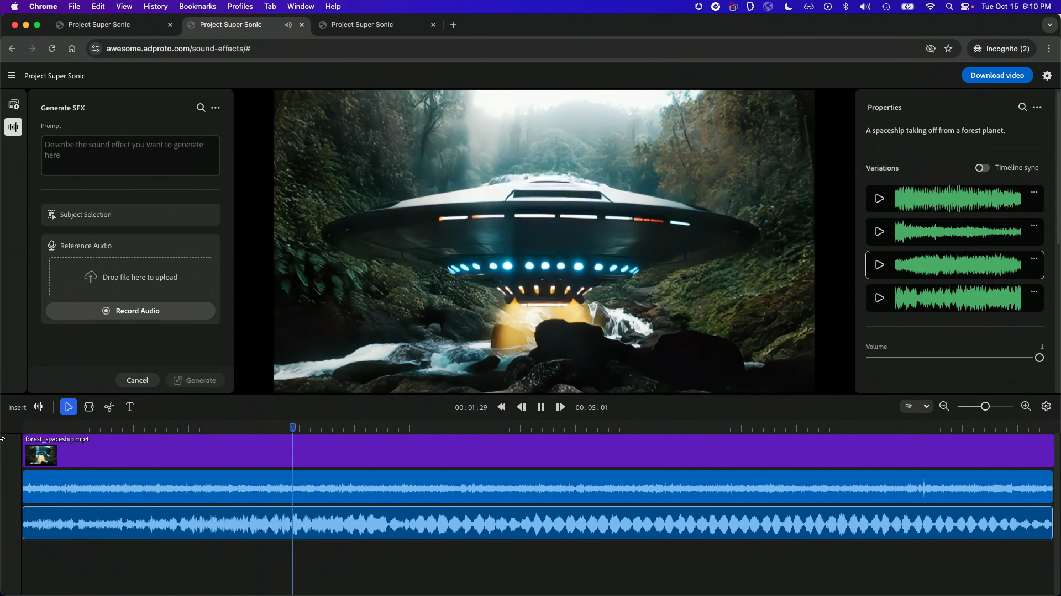The width and height of the screenshot is (1061, 596).
Task: Open options for the third variation
Action: [x=1034, y=258]
